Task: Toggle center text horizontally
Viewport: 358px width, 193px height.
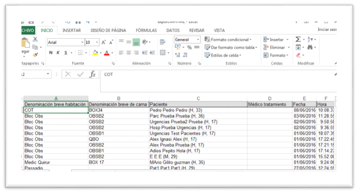Action: point(129,53)
